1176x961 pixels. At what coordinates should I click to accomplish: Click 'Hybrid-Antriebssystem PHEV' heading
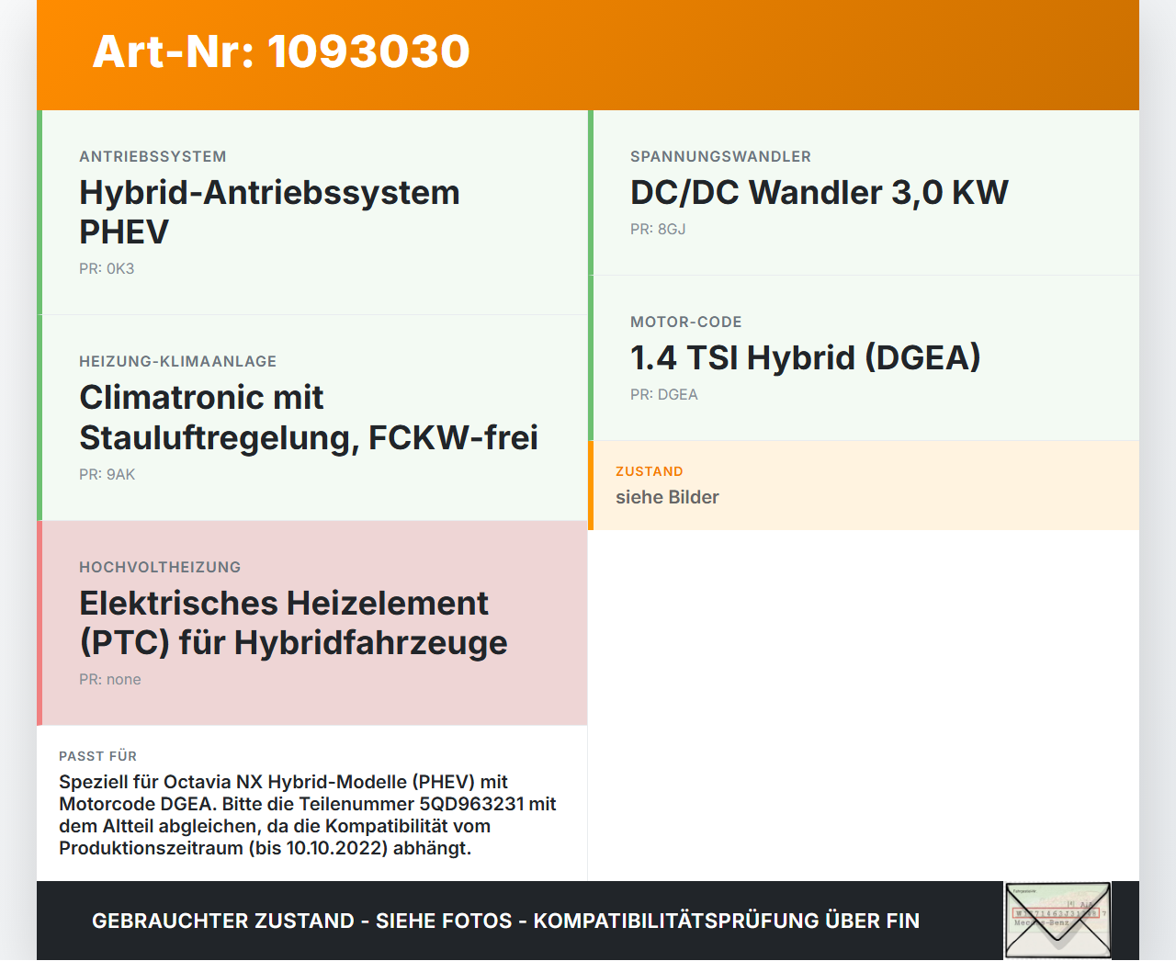(269, 212)
